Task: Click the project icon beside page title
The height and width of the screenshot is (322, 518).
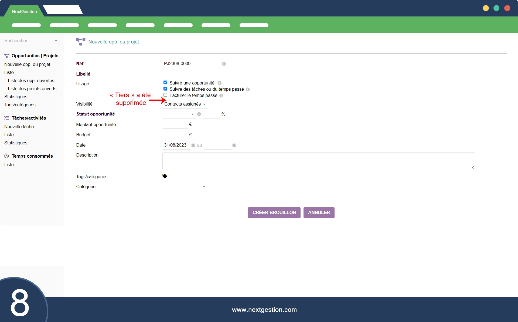Action: coord(80,42)
